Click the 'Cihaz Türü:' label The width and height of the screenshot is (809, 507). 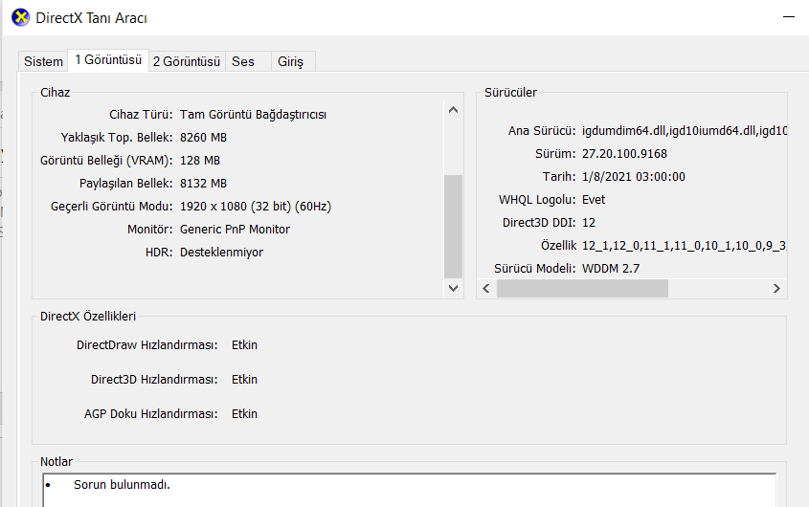[x=141, y=115]
